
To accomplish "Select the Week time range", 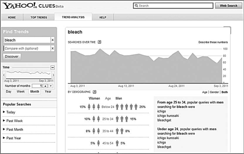I will (x=21, y=92).
